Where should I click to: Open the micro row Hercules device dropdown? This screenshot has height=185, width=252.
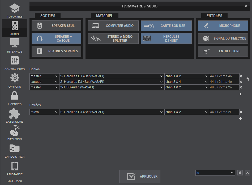tap(112, 112)
